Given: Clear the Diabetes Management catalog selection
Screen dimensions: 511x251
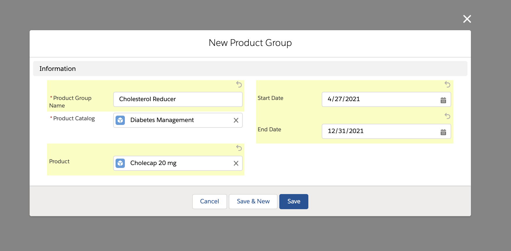Looking at the screenshot, I should [236, 120].
